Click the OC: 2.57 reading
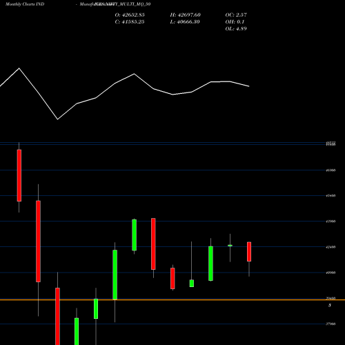The height and width of the screenshot is (345, 345). (236, 14)
